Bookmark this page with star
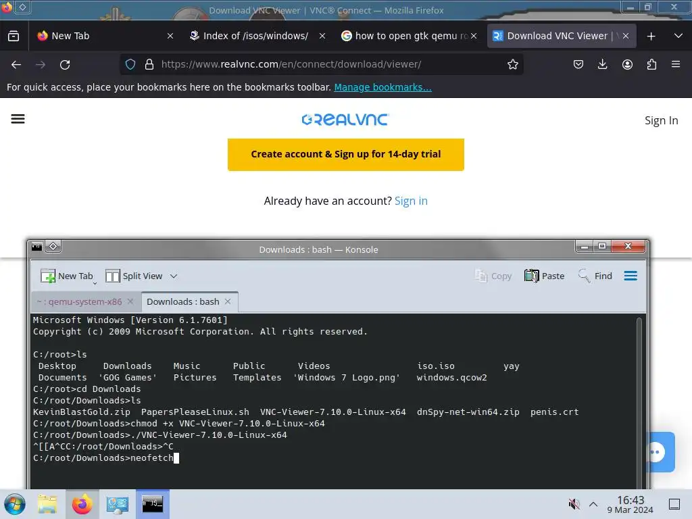This screenshot has height=519, width=692. 512,64
